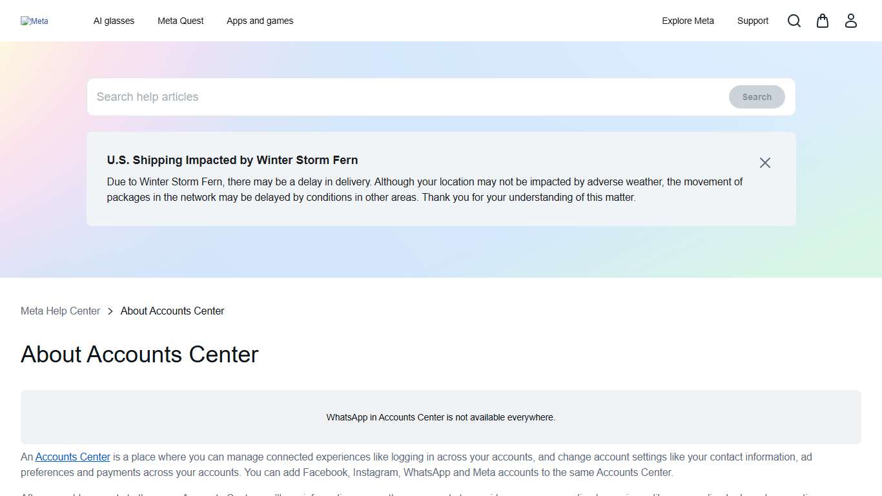Open the Accounts Center link
Viewport: 882px width, 496px height.
coord(72,457)
